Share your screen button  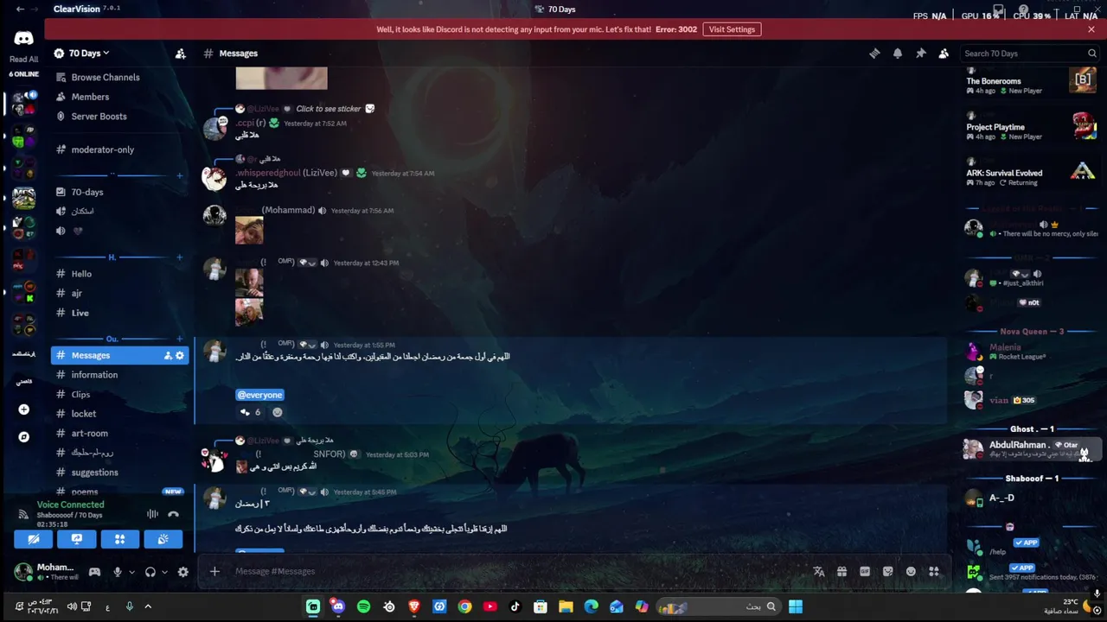[x=77, y=539]
